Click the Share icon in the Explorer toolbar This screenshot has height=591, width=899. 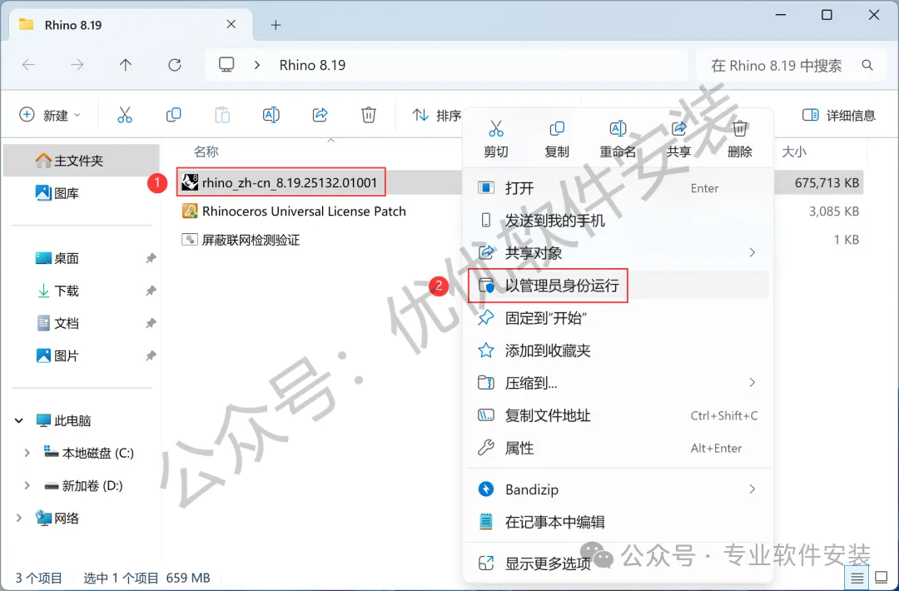point(320,115)
